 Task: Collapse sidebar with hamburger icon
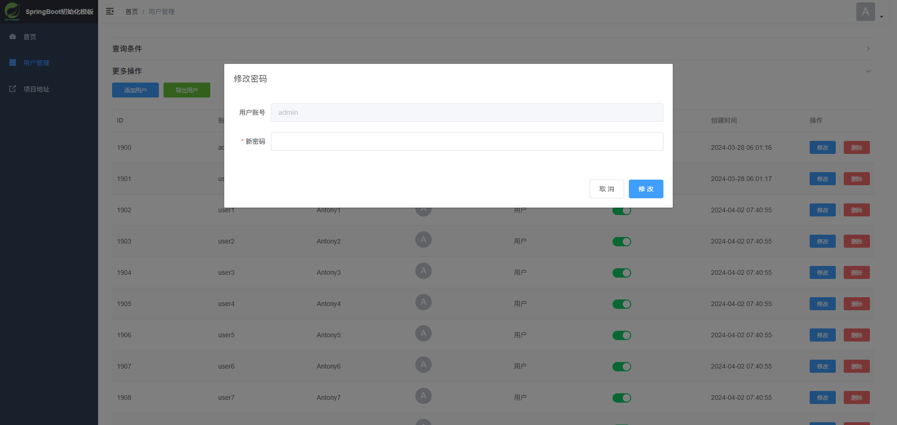coord(110,11)
